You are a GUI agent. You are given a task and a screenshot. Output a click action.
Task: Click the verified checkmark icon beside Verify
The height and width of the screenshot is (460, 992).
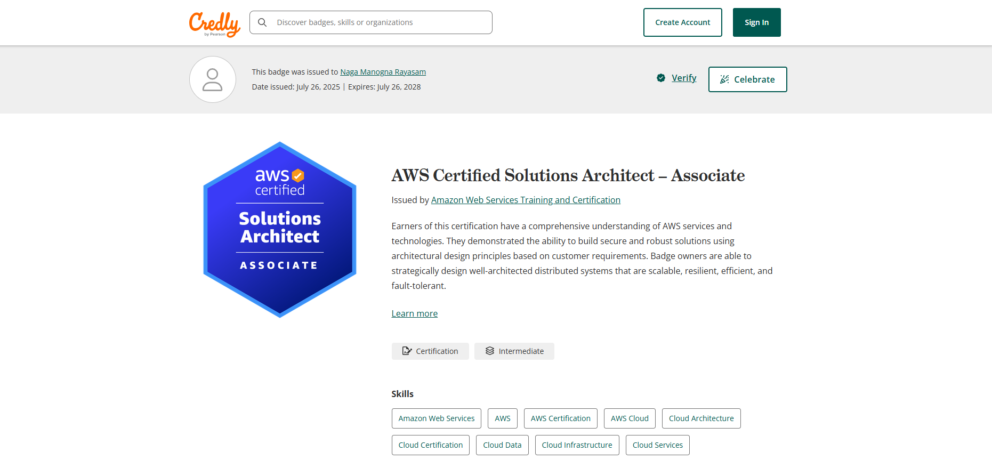[661, 78]
